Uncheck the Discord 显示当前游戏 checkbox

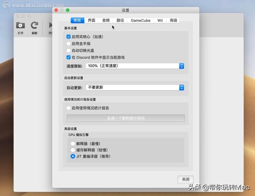click(x=69, y=57)
